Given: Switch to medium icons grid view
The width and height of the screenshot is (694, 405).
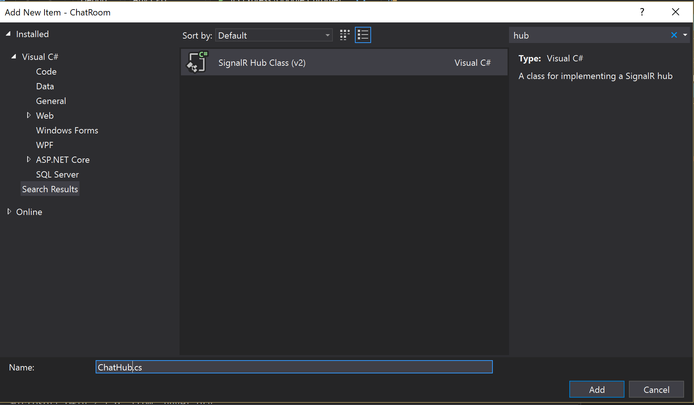Looking at the screenshot, I should coord(345,35).
